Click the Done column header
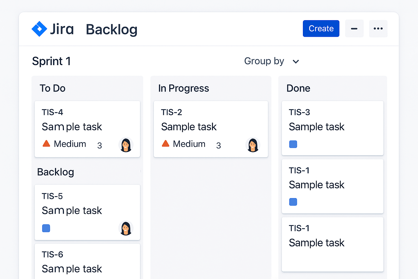This screenshot has height=279, width=418. [298, 88]
